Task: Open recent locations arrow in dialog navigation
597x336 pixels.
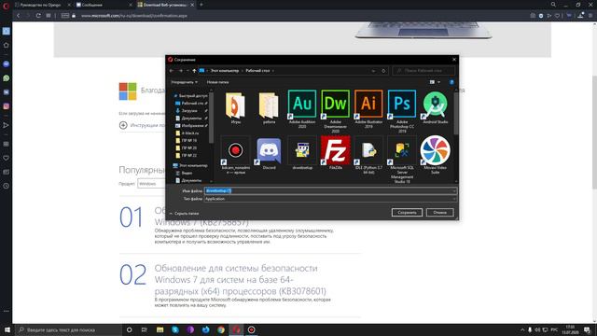Action: (187, 71)
